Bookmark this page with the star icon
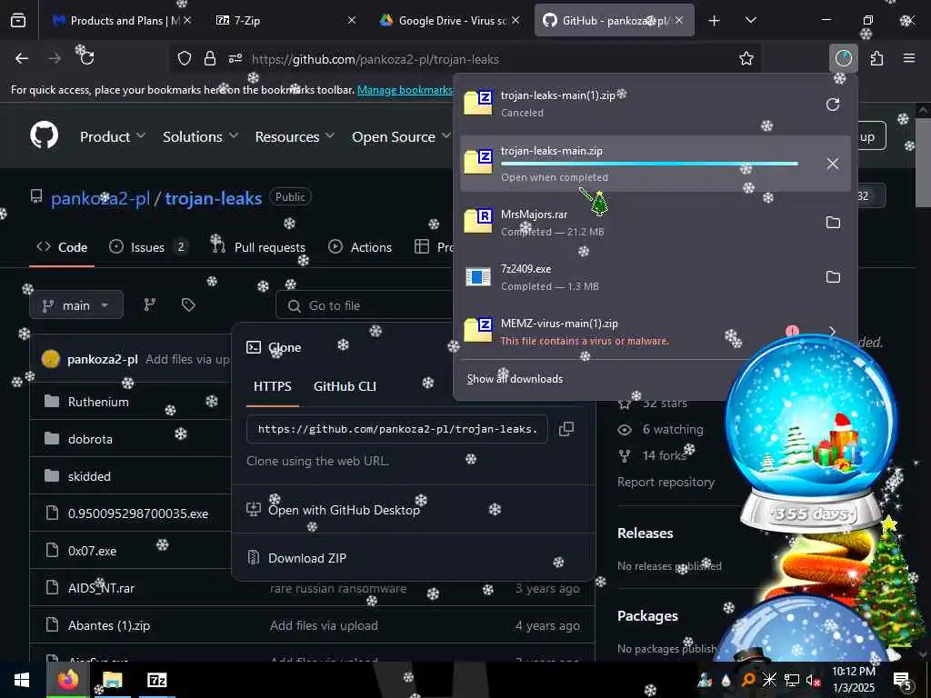This screenshot has height=698, width=931. 746,58
